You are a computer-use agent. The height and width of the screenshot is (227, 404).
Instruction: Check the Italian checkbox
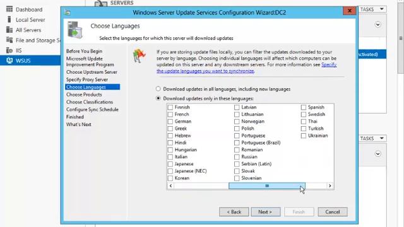[170, 157]
